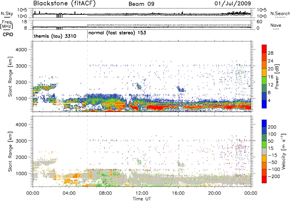This screenshot has height=201, width=290.
Task: Click the 200 label on the Velocity colorbar
Action: tap(272, 127)
